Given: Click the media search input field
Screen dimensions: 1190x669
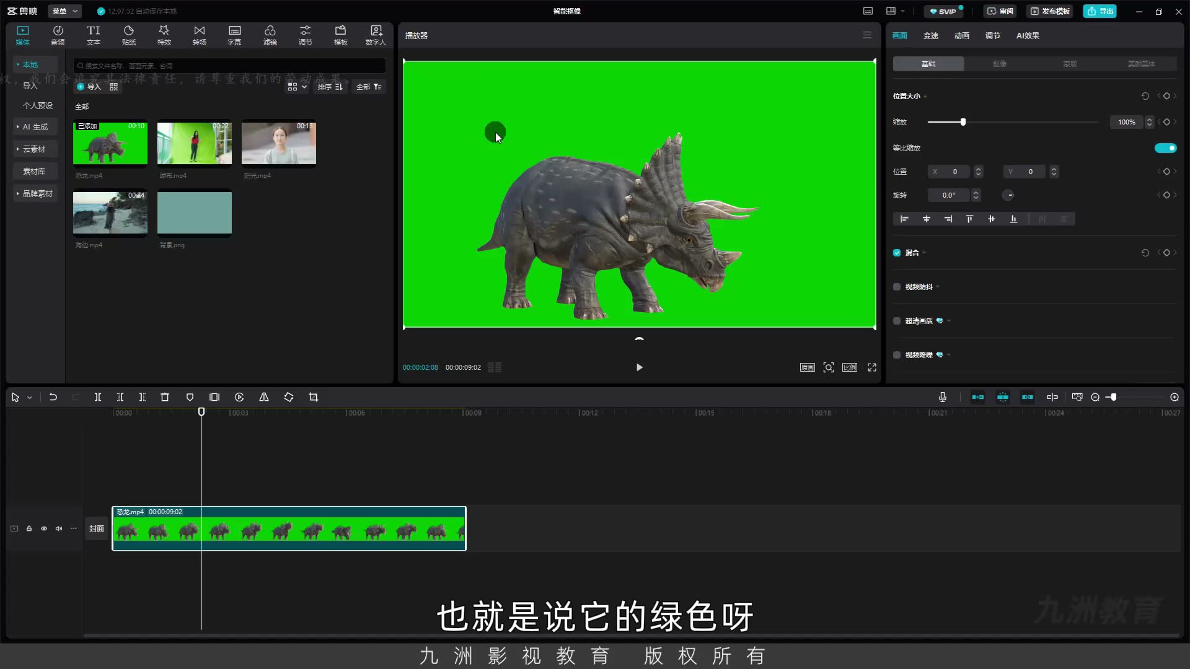Looking at the screenshot, I should click(x=229, y=66).
